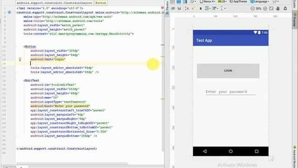Click the android:id="@+id/editText" line
298x168 pixels.
point(53,85)
